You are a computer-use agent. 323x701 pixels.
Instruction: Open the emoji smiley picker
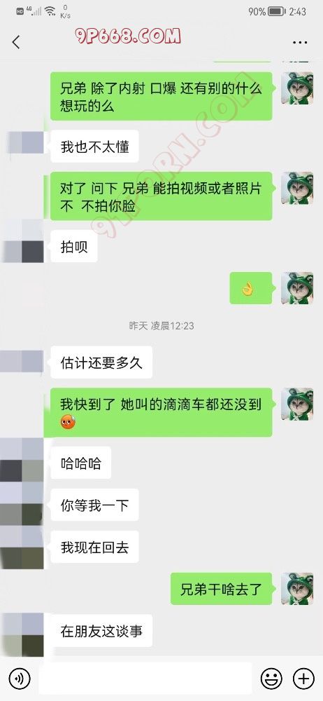click(x=271, y=679)
